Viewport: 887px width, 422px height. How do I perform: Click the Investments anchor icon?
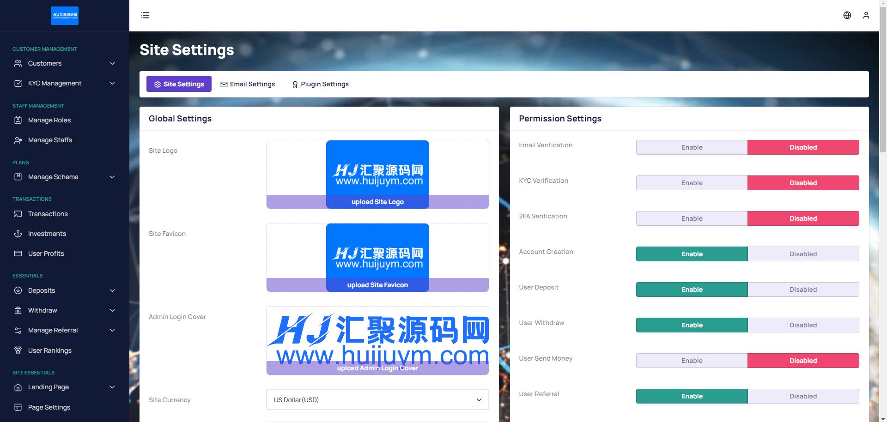pos(18,234)
